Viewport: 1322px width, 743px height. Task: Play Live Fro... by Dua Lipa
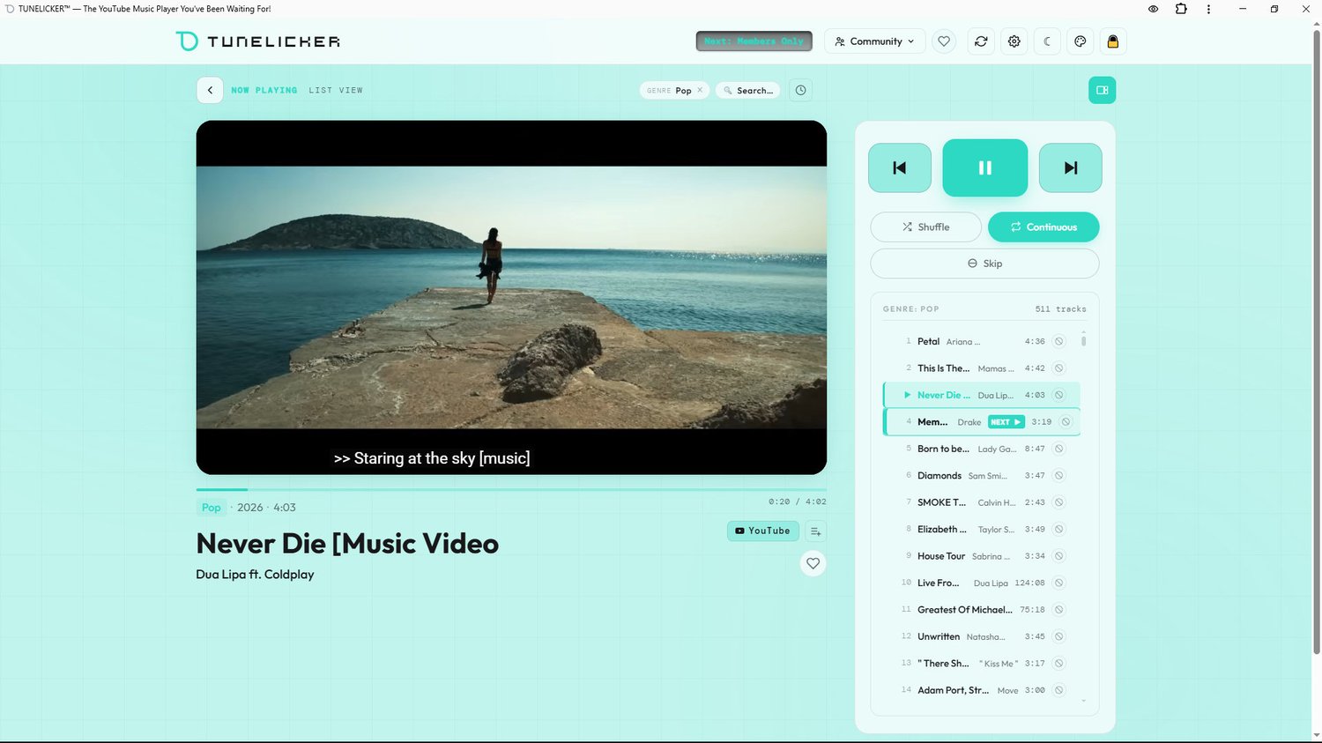(980, 583)
